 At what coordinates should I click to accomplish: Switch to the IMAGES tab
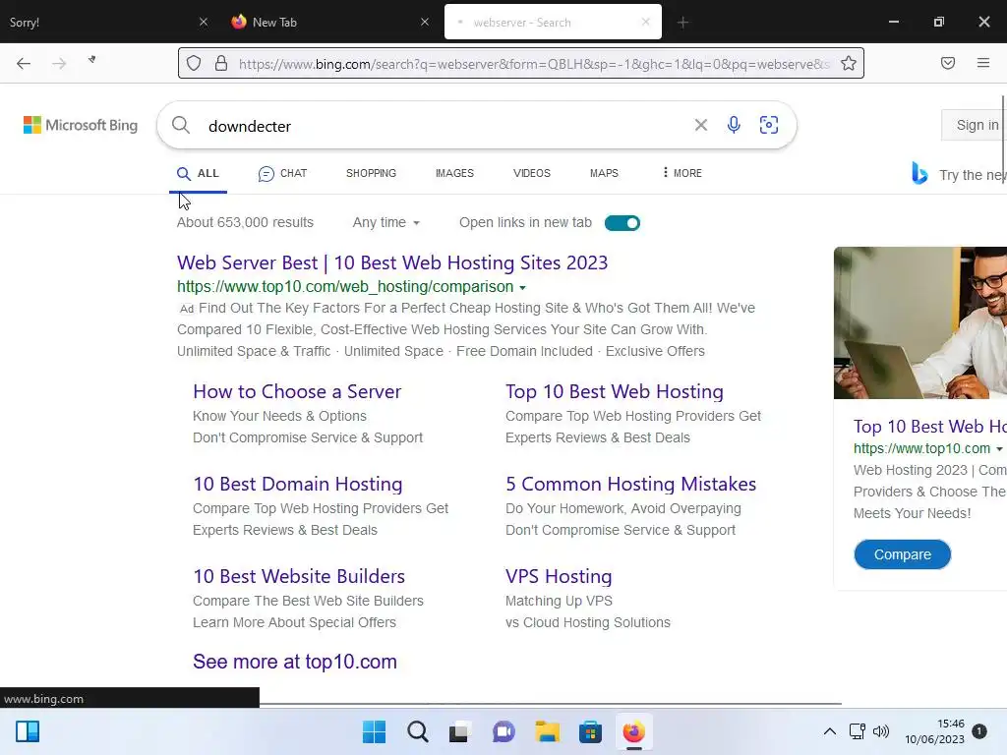point(454,173)
